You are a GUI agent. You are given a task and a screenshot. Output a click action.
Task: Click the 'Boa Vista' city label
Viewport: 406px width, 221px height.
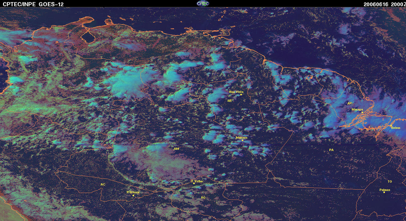[236, 92]
